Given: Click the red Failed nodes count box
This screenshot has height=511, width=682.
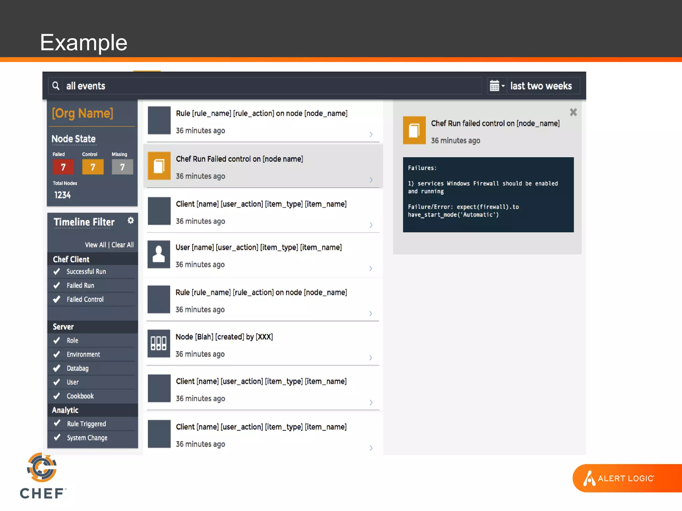Looking at the screenshot, I should tap(63, 167).
